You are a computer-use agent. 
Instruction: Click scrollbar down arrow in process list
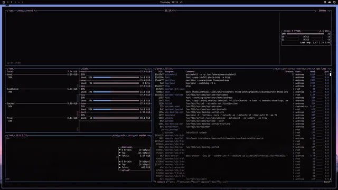tap(331, 179)
